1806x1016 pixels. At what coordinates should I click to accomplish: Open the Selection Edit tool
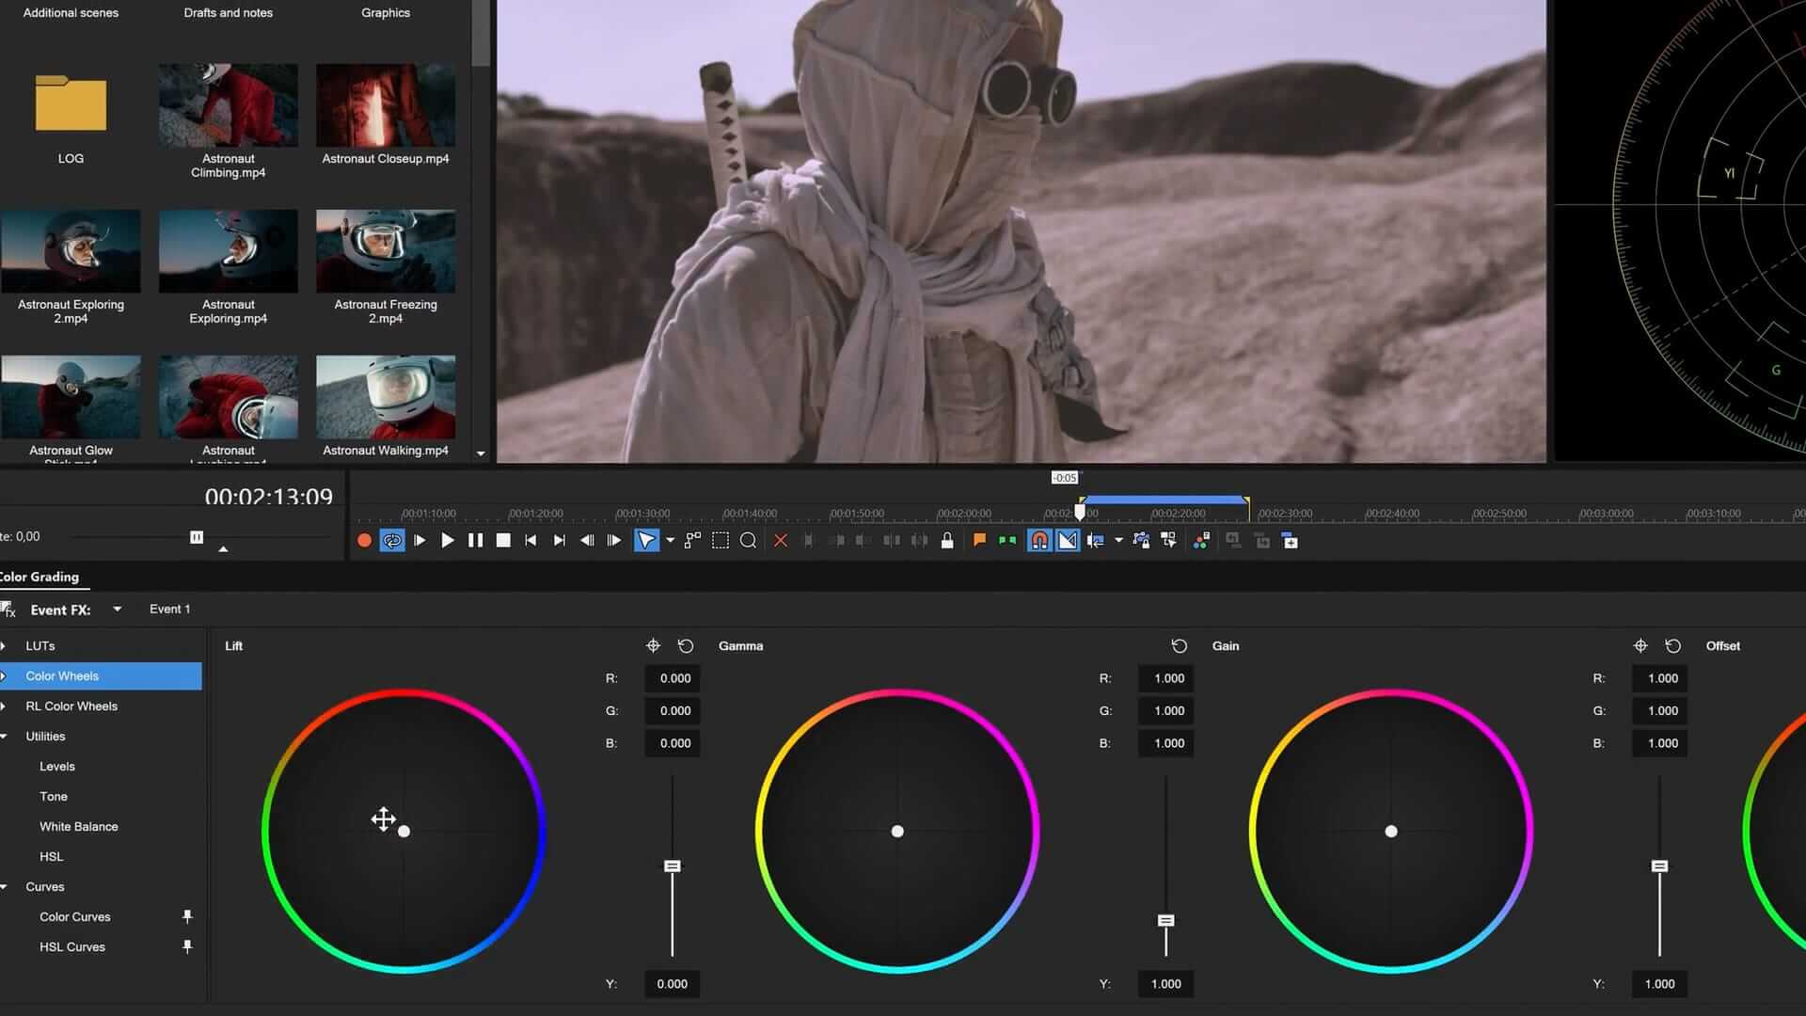(721, 540)
